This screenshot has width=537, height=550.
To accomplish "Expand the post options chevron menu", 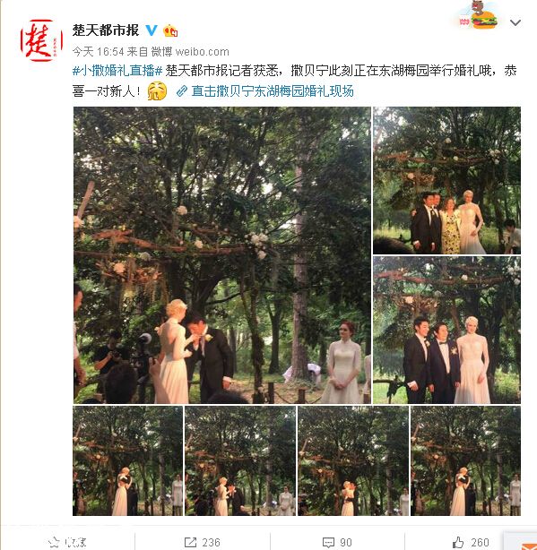I will 515,22.
